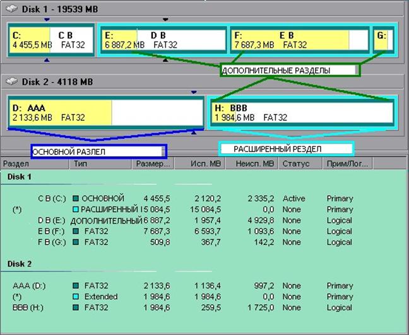Click the 'ДОПОЛНИТЕЛЬНЫЙ' type cell
Viewport: 409px width, 335px height.
point(106,221)
